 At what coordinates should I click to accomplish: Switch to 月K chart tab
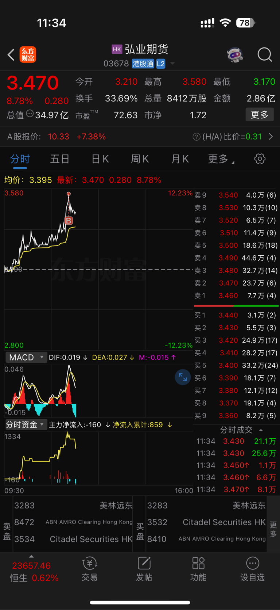pos(180,159)
